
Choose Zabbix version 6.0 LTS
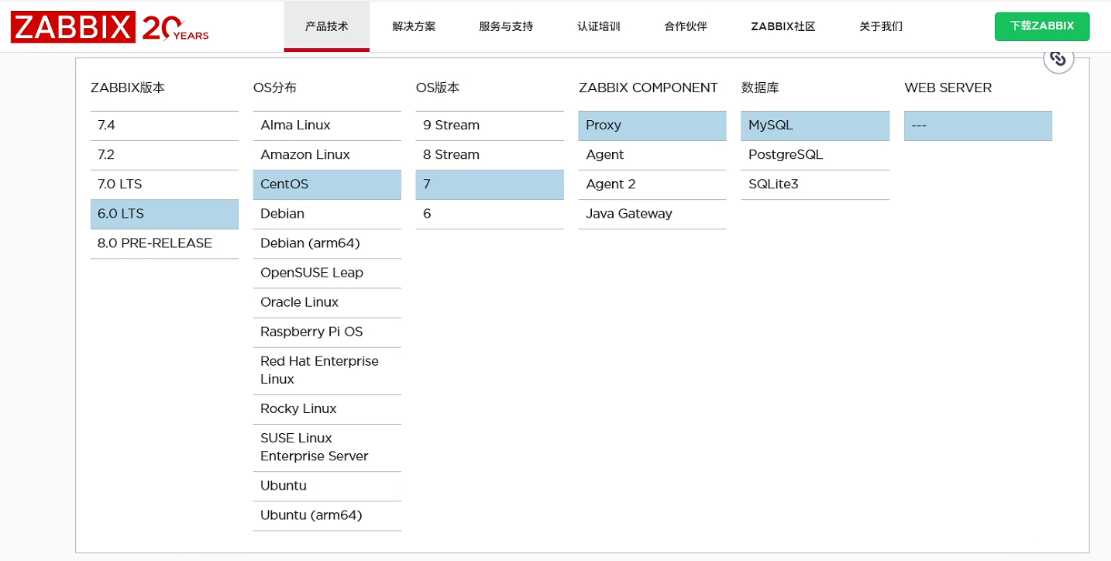[164, 214]
